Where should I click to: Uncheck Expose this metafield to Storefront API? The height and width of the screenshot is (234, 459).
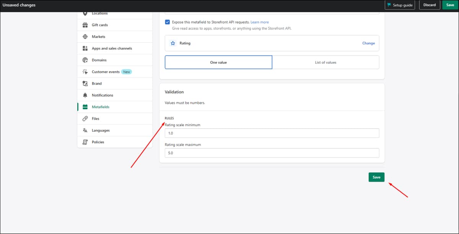(x=167, y=22)
